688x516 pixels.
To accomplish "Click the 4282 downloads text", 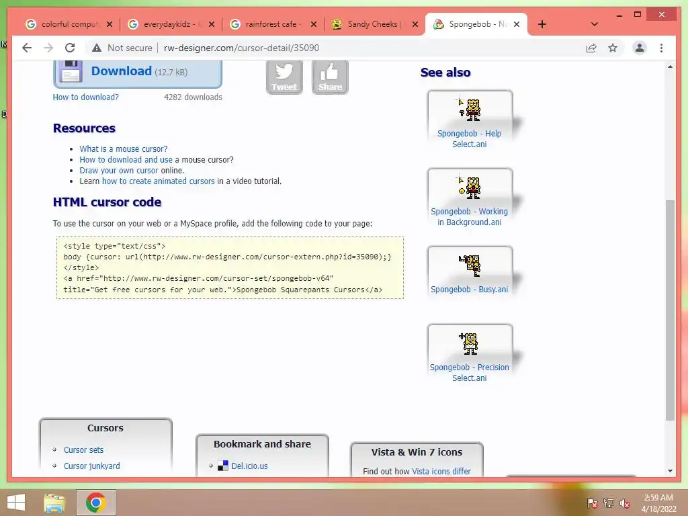I will (x=193, y=97).
